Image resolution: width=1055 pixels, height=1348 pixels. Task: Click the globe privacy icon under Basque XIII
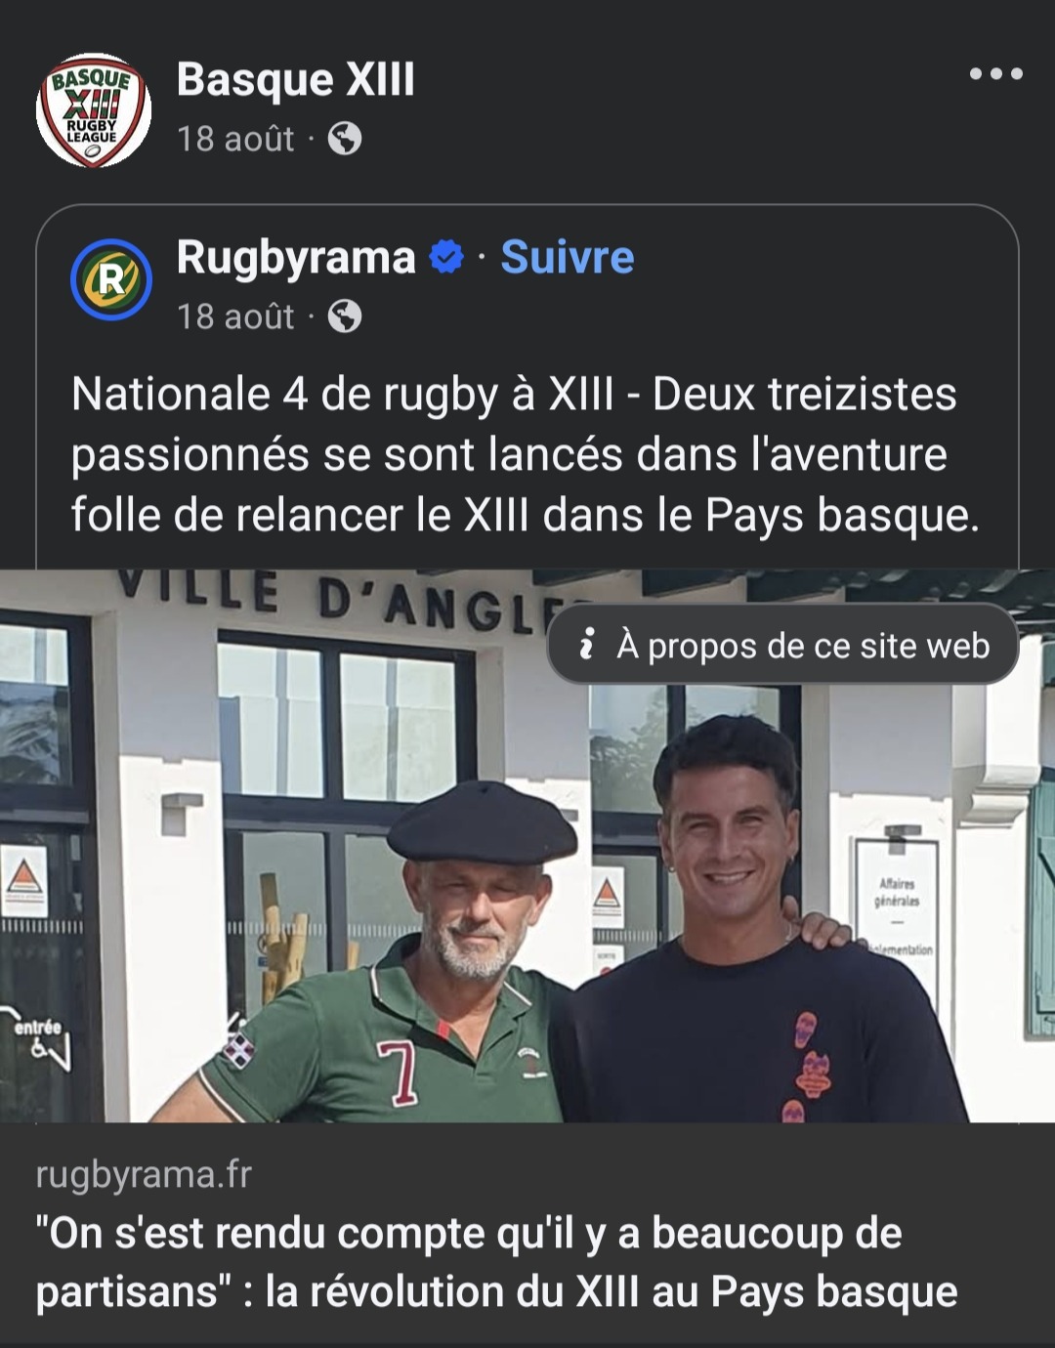pyautogui.click(x=345, y=139)
